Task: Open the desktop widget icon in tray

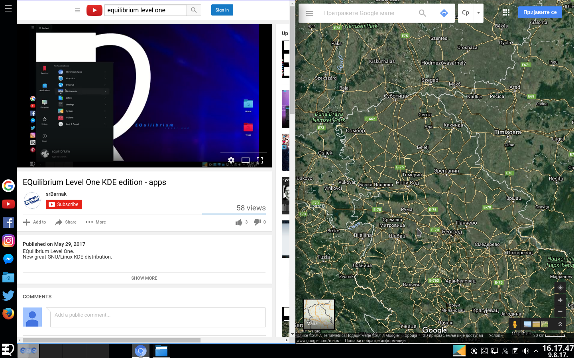Action: point(459,350)
